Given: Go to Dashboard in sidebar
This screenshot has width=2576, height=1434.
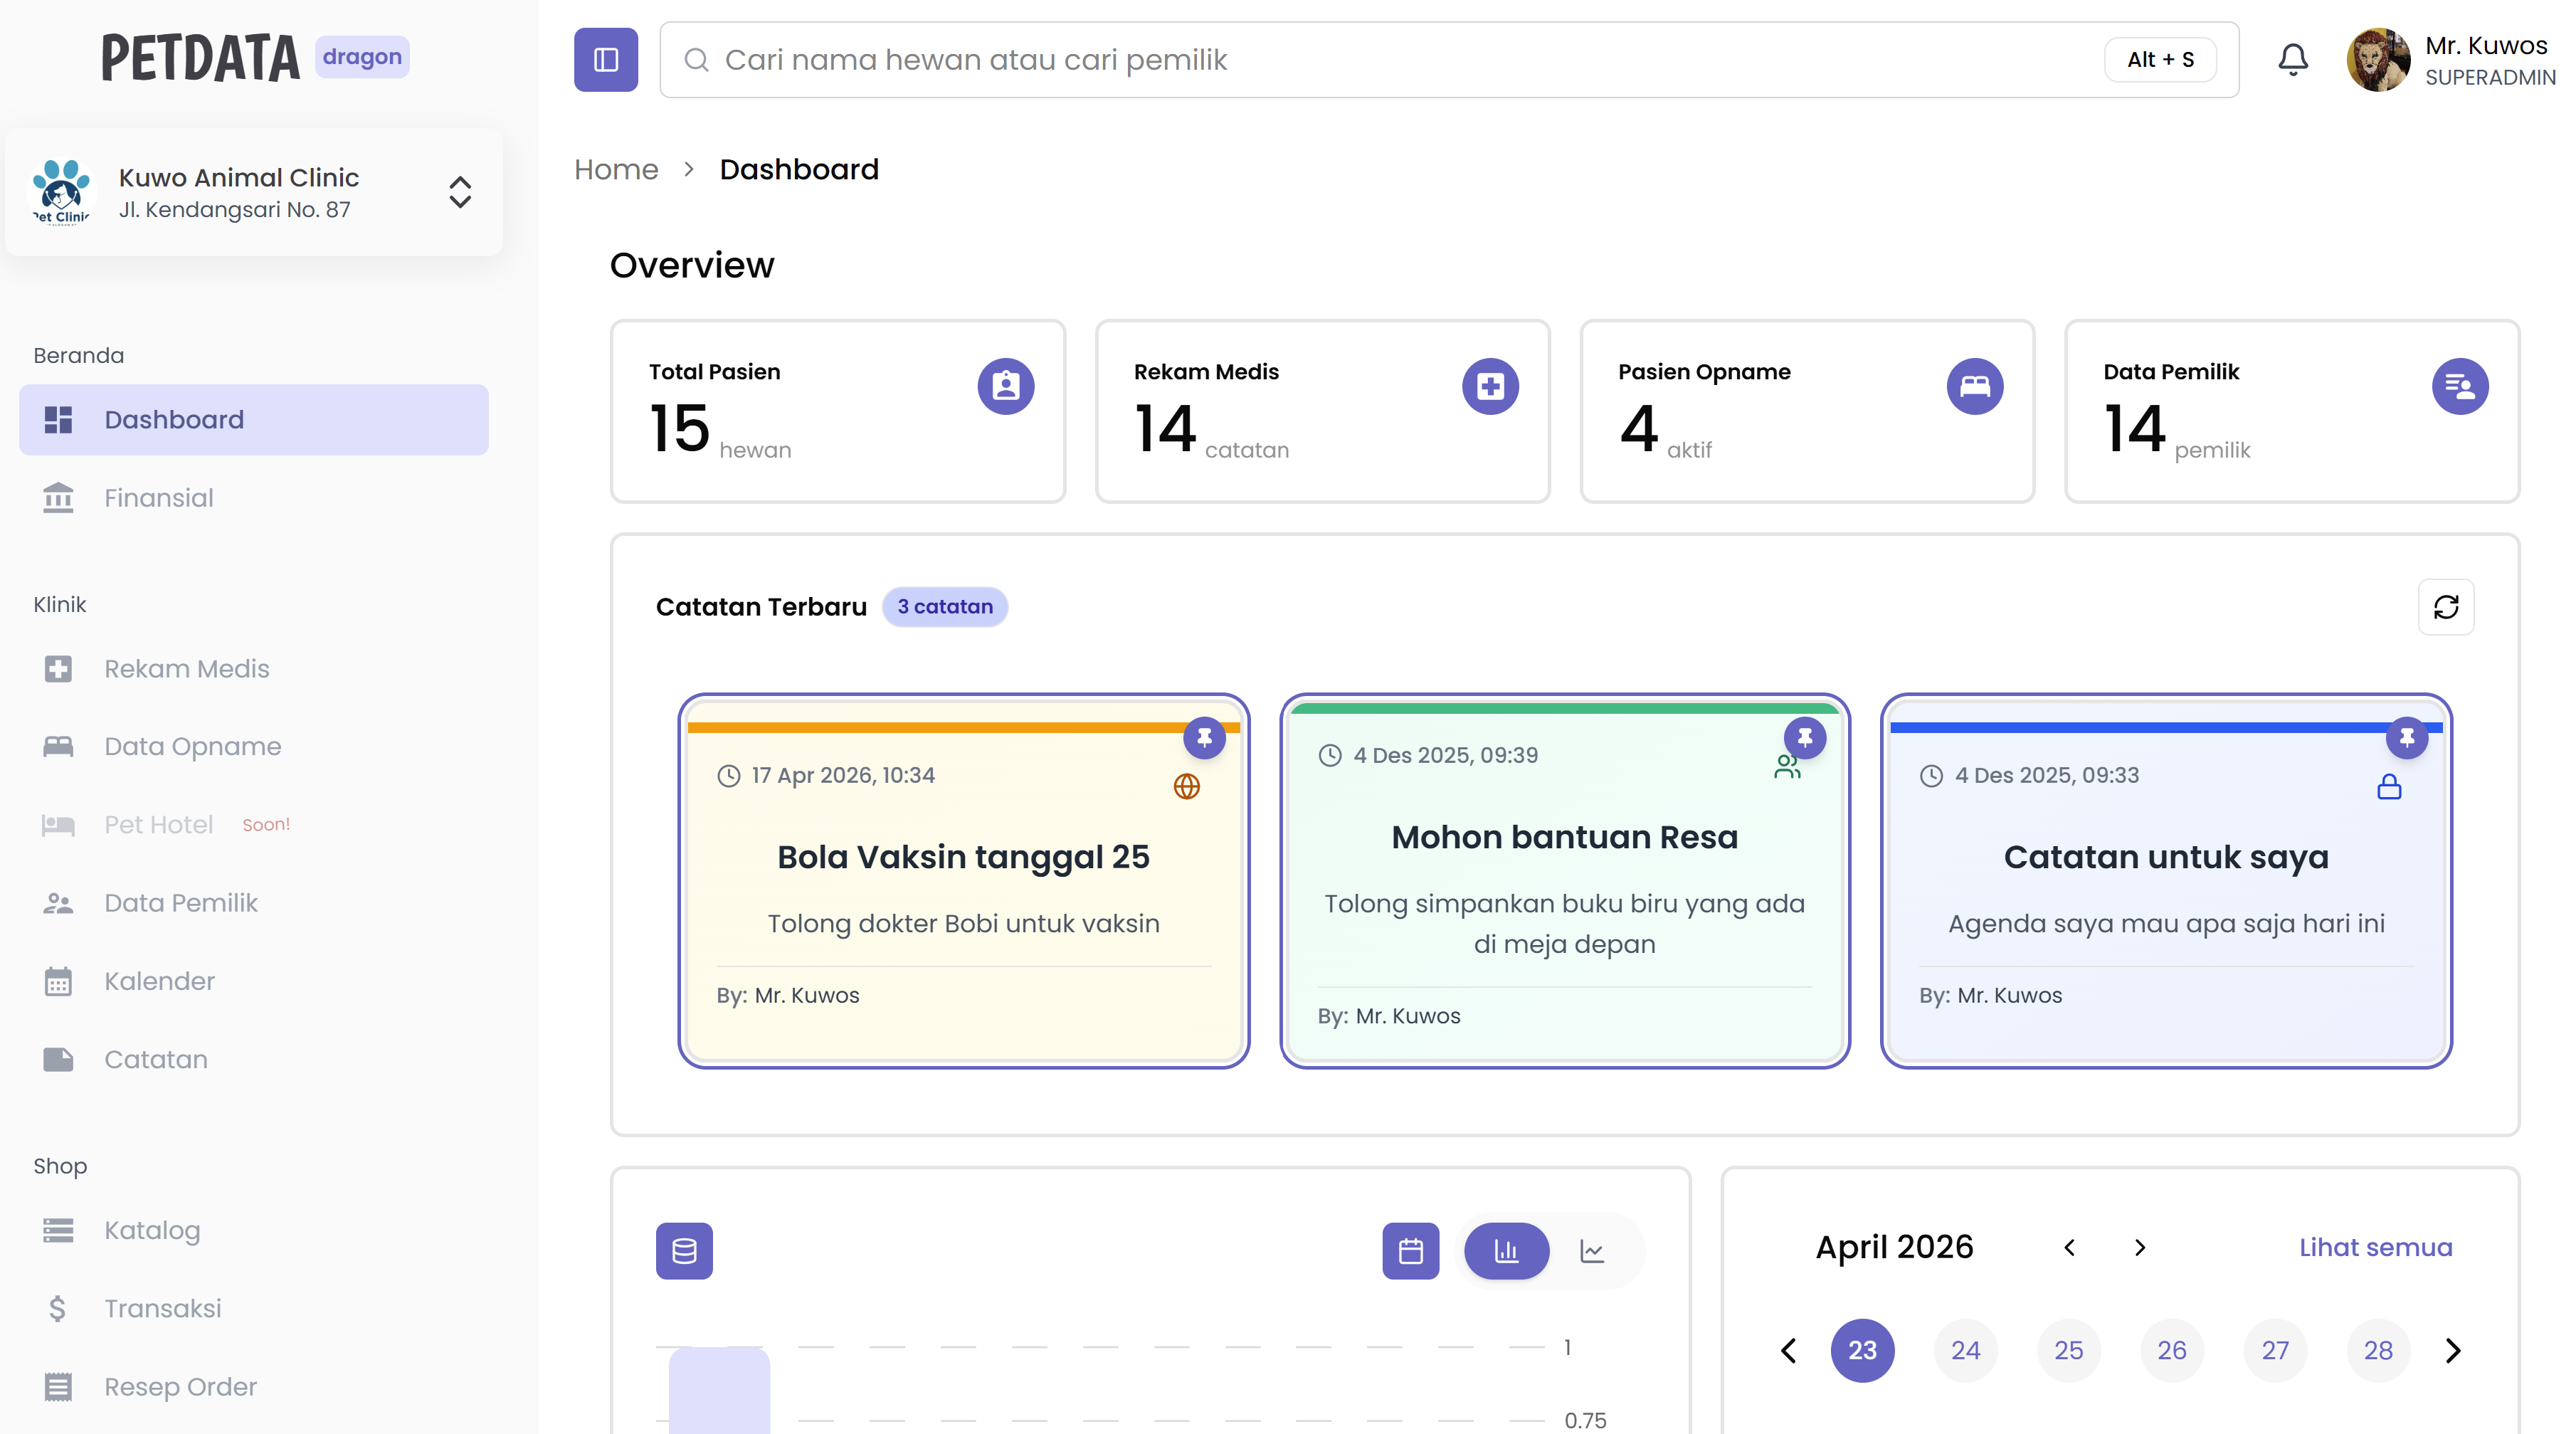Looking at the screenshot, I should coord(254,420).
